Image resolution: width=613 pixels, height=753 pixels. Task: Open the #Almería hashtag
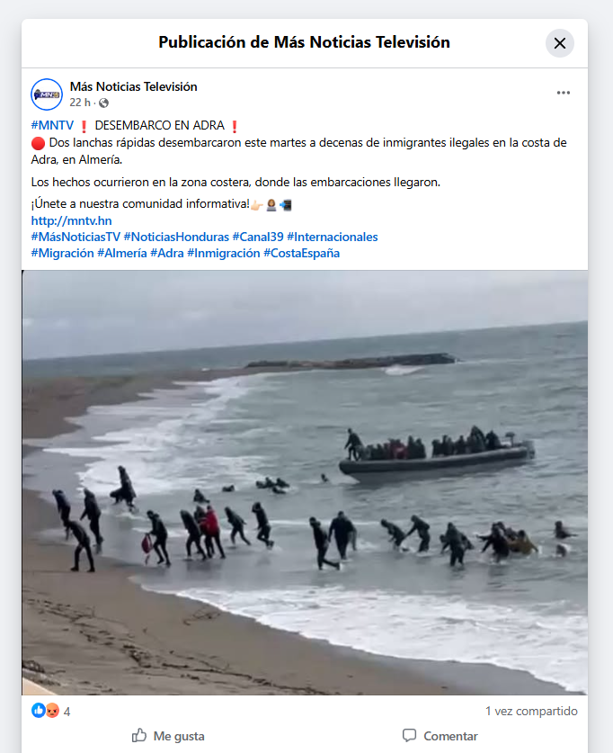click(x=122, y=253)
